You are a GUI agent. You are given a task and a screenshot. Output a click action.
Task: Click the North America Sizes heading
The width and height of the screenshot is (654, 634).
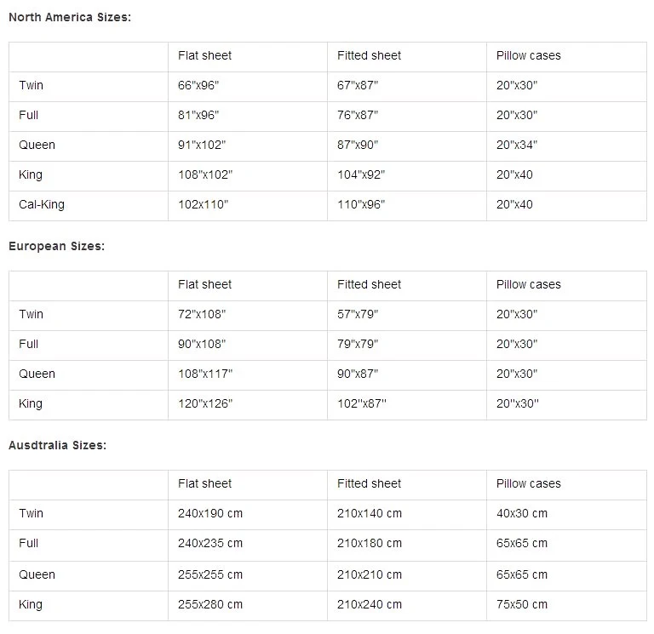(x=70, y=17)
